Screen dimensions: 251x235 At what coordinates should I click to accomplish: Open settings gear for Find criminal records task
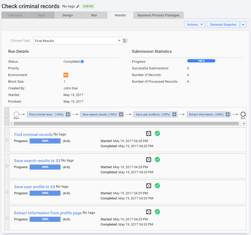pyautogui.click(x=149, y=133)
